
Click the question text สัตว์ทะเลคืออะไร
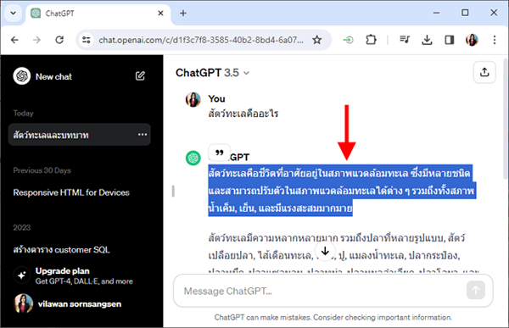point(243,114)
